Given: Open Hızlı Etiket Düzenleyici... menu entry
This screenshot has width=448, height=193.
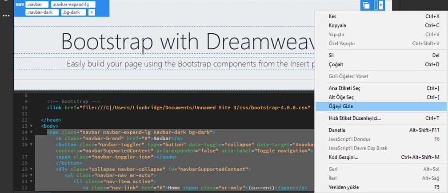Looking at the screenshot, I should pos(380,118).
